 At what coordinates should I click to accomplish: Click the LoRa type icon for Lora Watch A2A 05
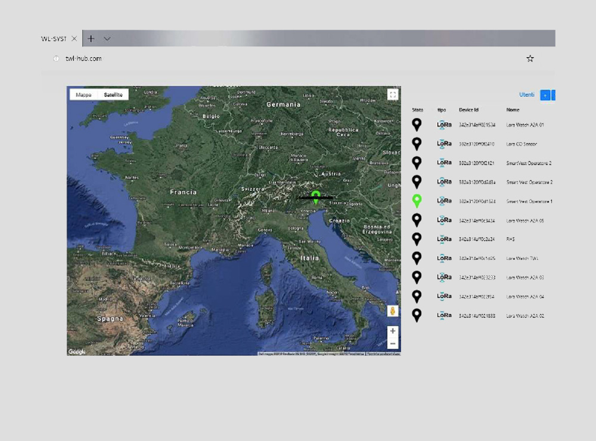click(x=444, y=220)
